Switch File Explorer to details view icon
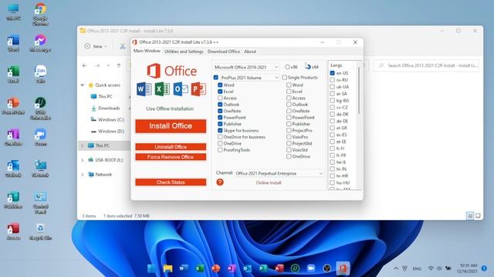 [470, 215]
